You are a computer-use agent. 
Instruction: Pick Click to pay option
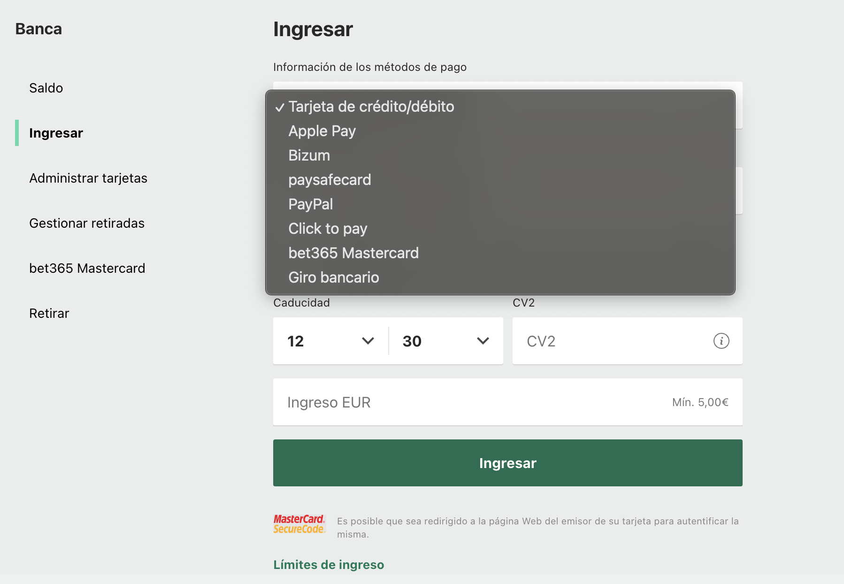coord(500,229)
